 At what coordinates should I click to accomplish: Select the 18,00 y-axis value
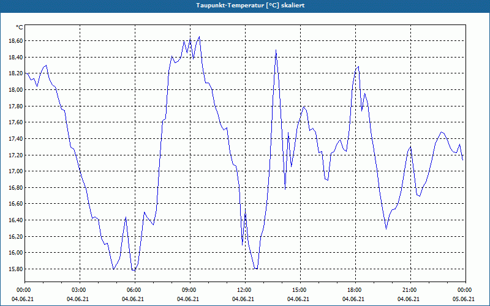(17, 89)
